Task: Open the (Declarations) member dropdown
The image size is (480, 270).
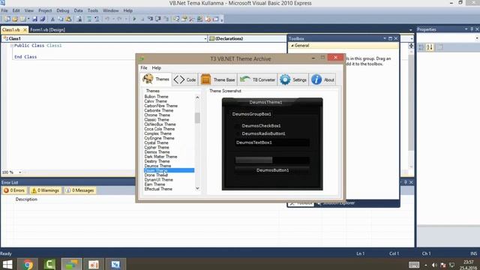Action: [412, 39]
